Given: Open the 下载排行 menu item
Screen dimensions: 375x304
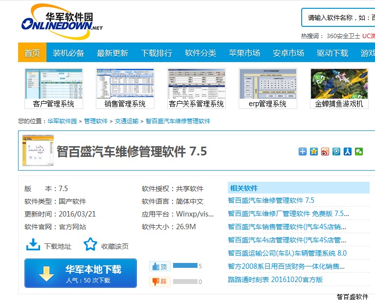Looking at the screenshot, I should coord(156,53).
